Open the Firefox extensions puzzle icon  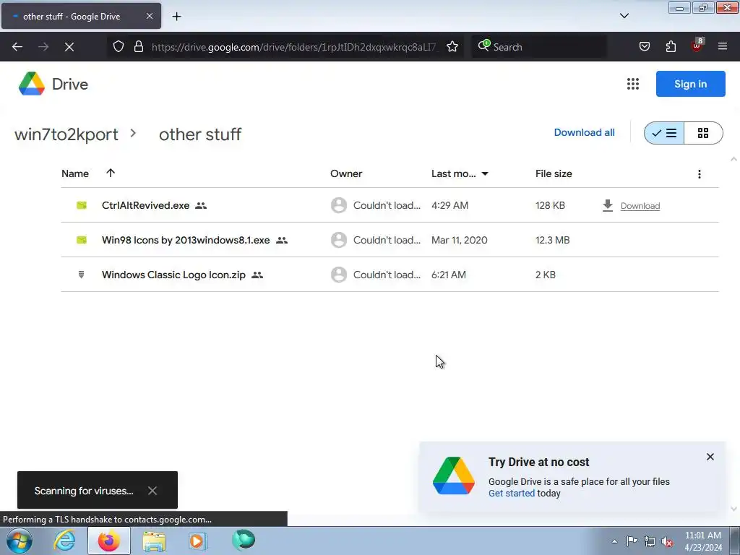[671, 46]
